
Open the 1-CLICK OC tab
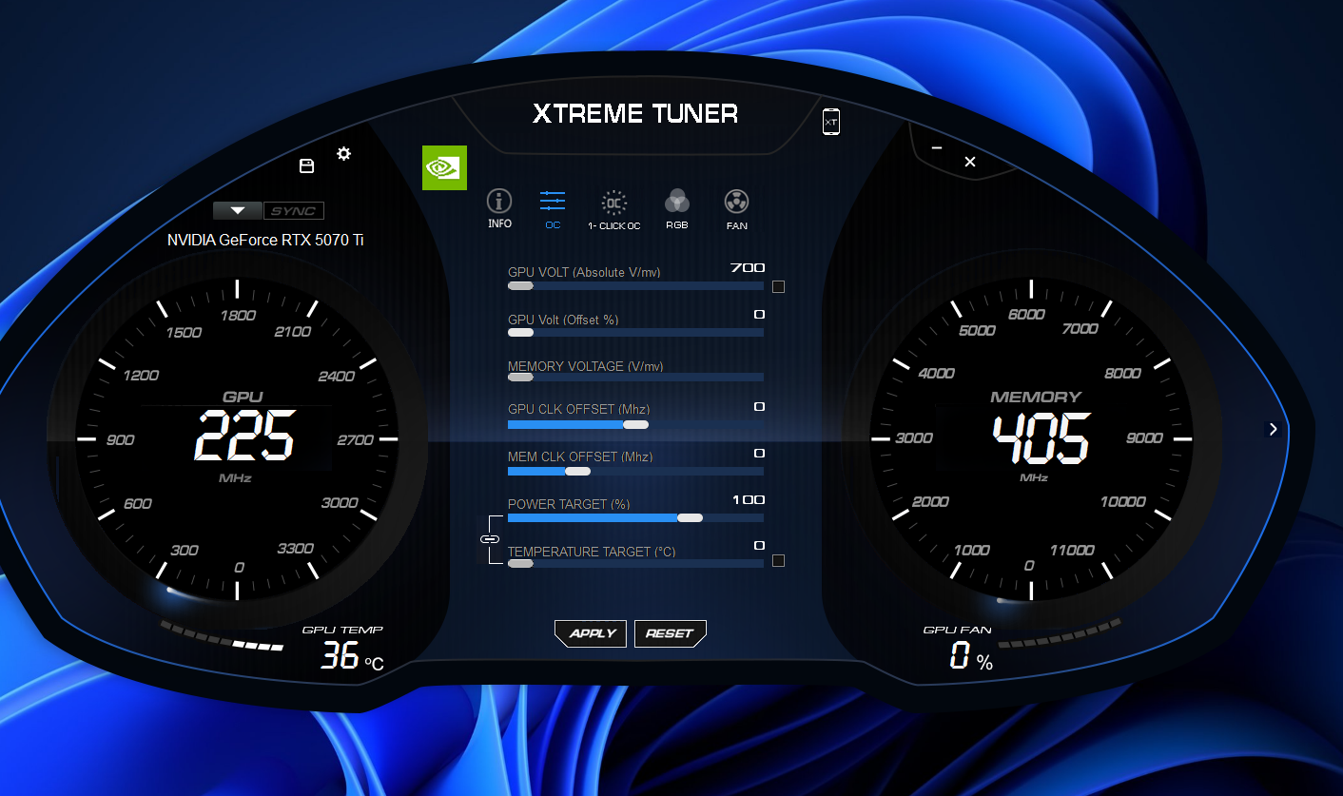[614, 209]
